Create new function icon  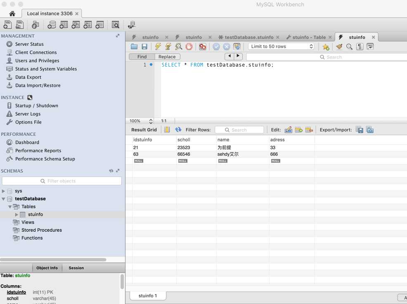pyautogui.click(x=99, y=25)
